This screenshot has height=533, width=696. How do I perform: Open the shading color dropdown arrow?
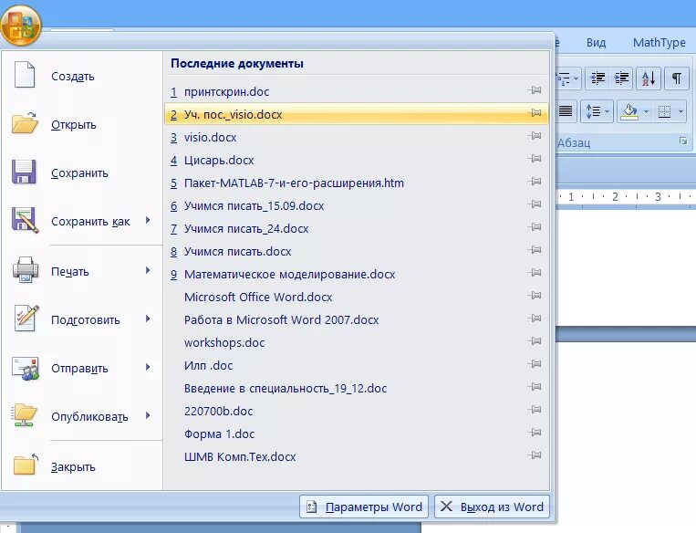pyautogui.click(x=646, y=111)
